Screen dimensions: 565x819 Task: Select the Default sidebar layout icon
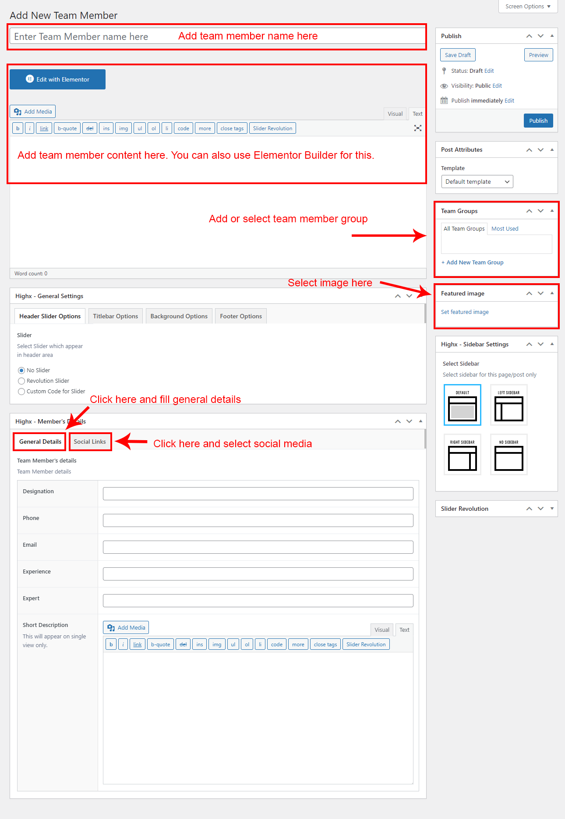(x=462, y=405)
